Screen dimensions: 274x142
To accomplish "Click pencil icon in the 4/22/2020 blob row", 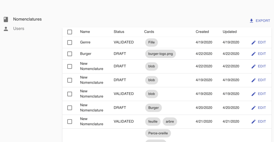I will [253, 66].
